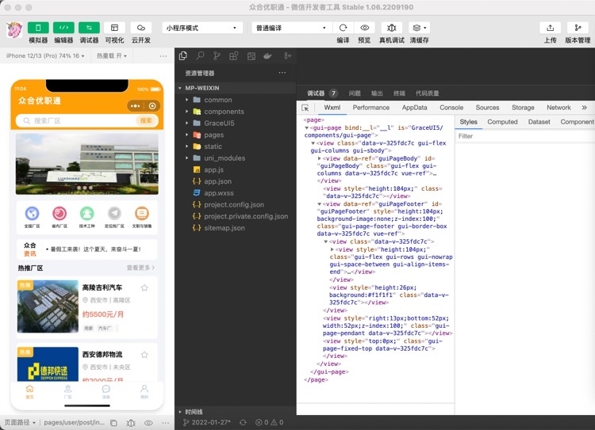Switch to the 终端 terminal tab
595x430 pixels.
coord(399,93)
